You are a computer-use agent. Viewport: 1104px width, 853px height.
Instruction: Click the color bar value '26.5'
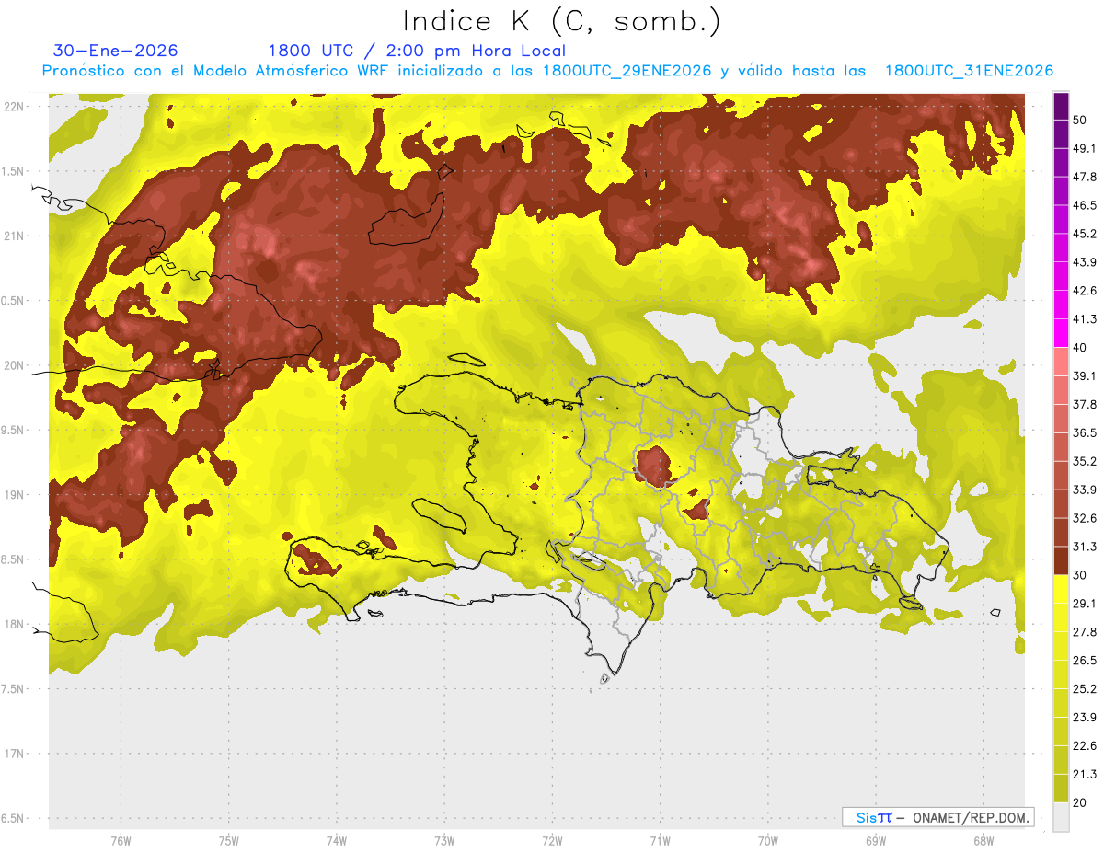(x=1085, y=660)
